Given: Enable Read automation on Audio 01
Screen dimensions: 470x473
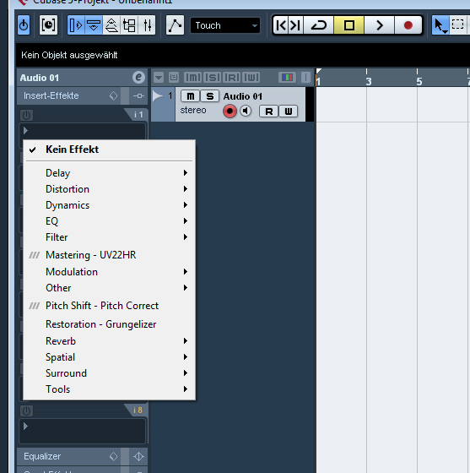Looking at the screenshot, I should pos(268,111).
